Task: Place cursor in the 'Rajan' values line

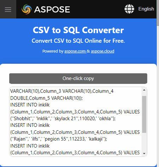Action: point(59,139)
